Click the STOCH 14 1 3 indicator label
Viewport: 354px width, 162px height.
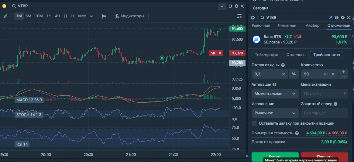29,115
